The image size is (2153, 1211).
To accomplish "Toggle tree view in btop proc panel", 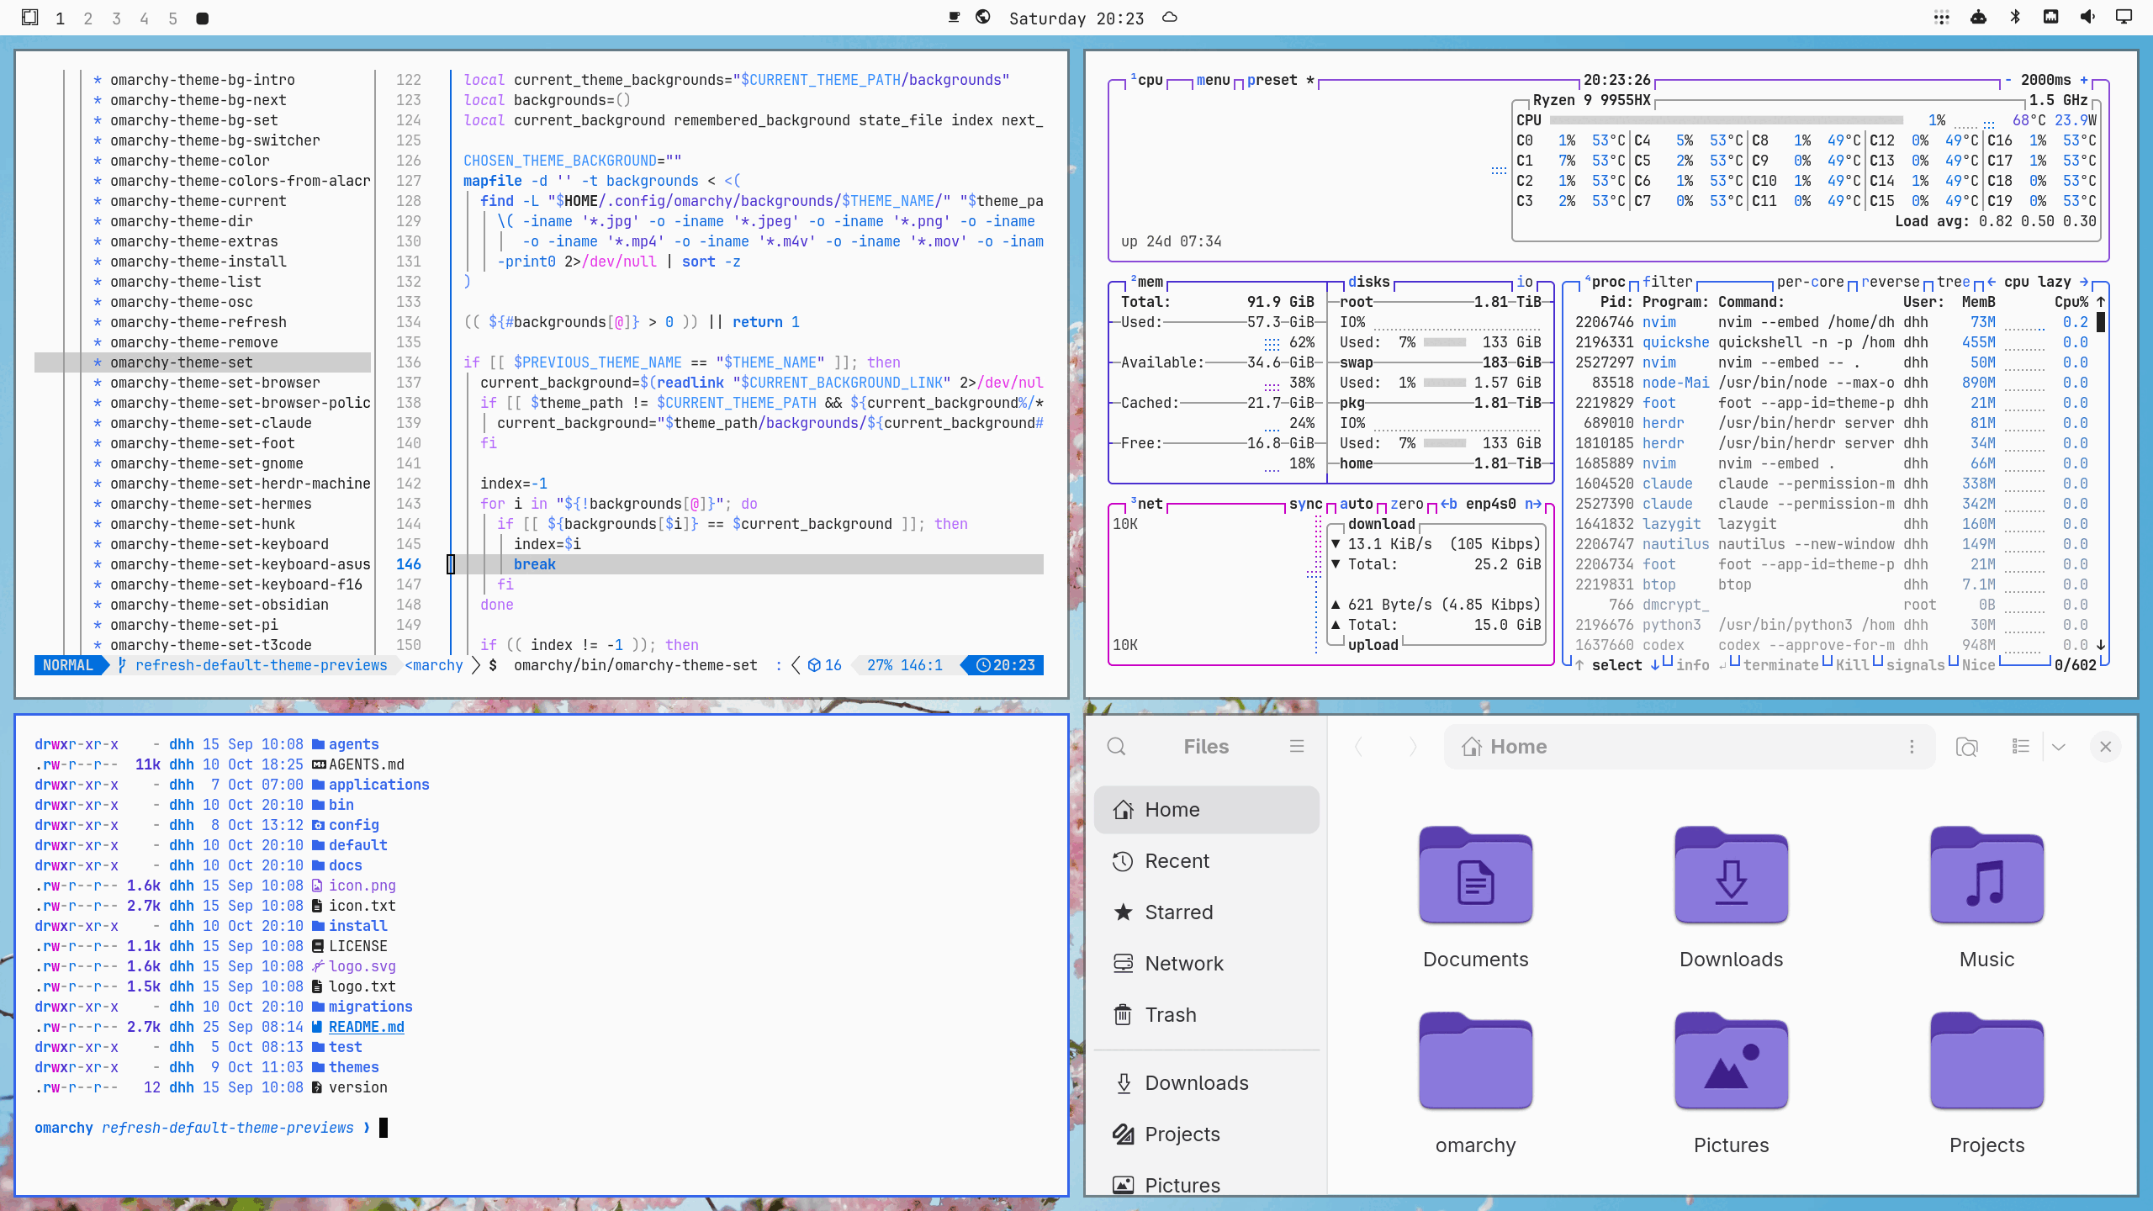I will [x=1954, y=282].
